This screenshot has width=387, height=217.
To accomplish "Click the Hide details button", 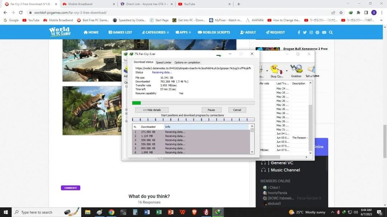I will click(x=152, y=110).
